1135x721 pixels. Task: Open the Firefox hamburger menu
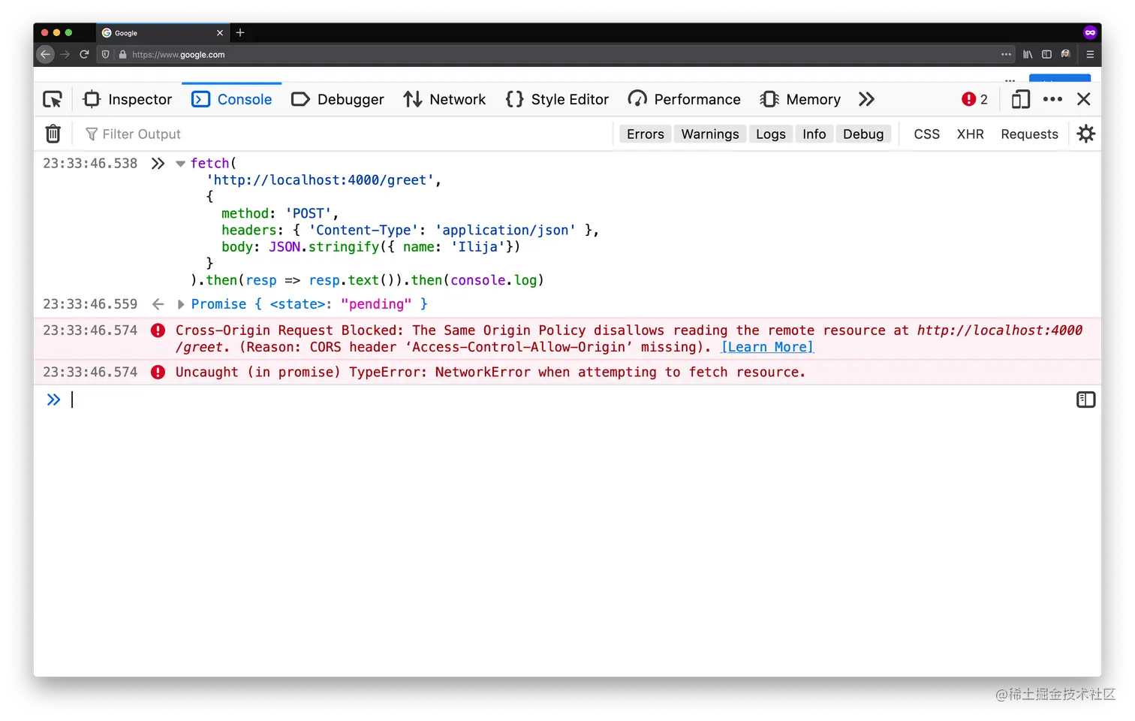pyautogui.click(x=1090, y=54)
